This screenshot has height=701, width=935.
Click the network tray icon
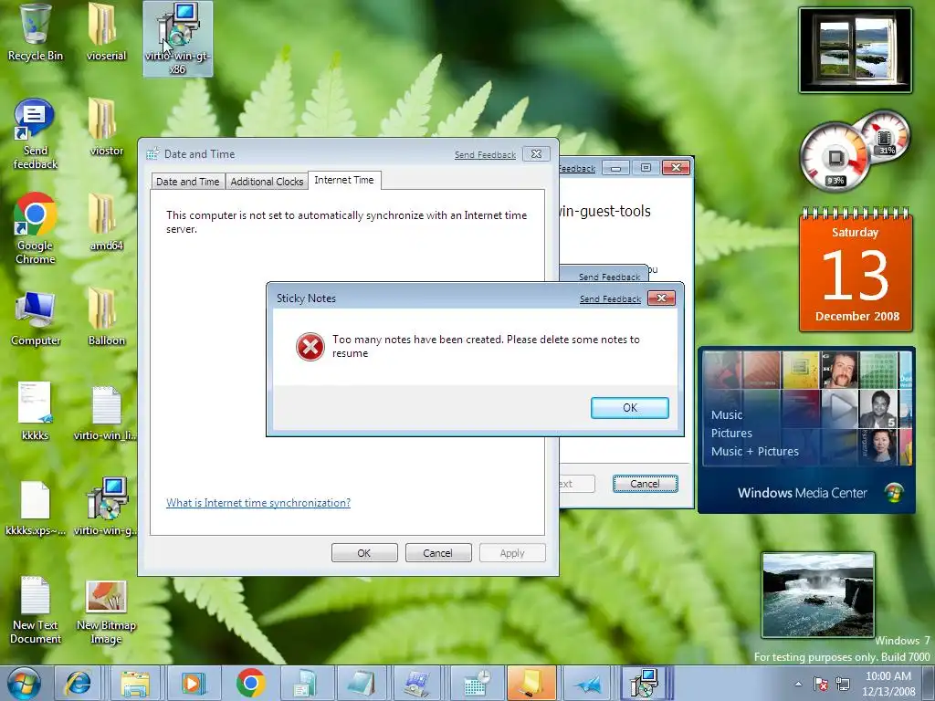coord(843,685)
